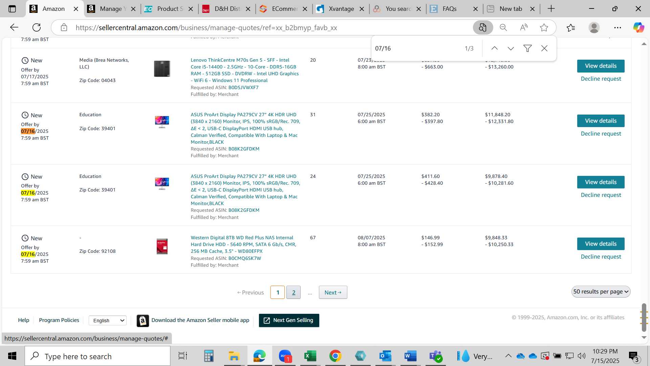Open Outlook from the taskbar

coord(385,356)
